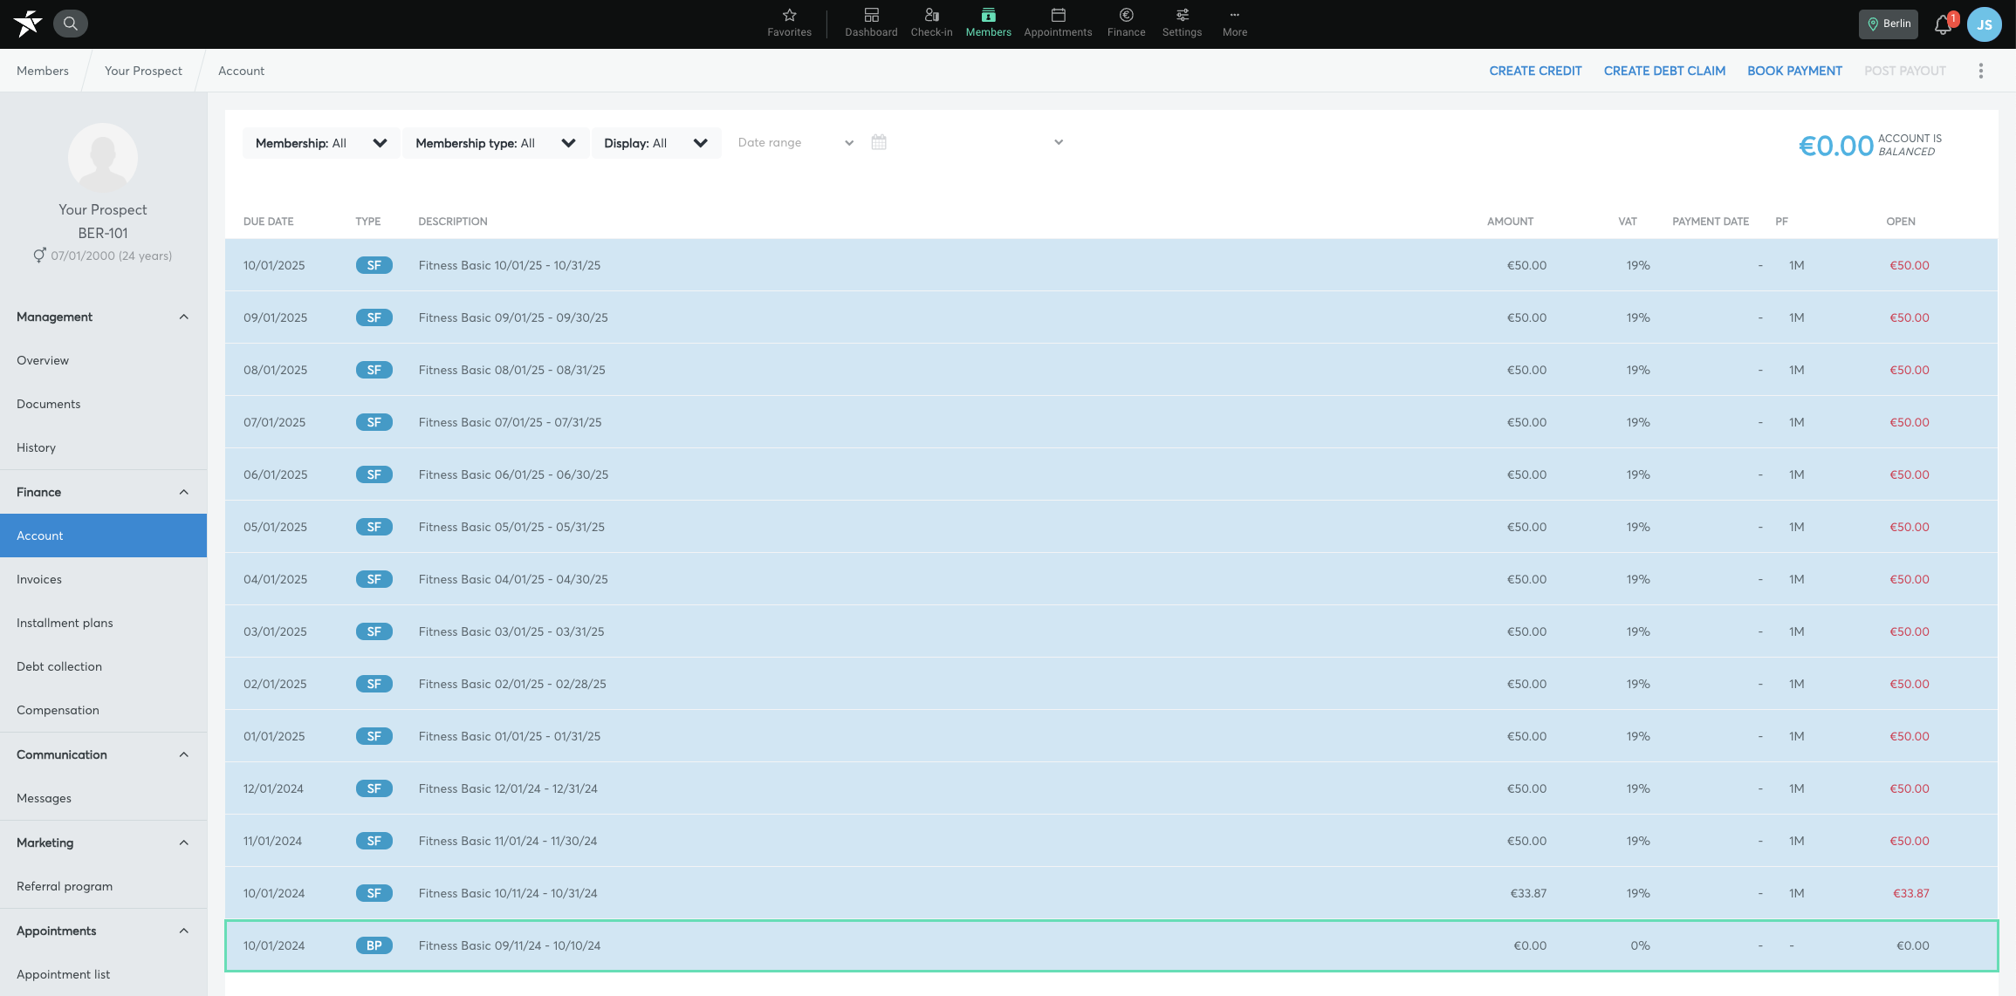The height and width of the screenshot is (996, 2016).
Task: Click SF badge for 09/01/2025 row
Action: pyautogui.click(x=374, y=317)
